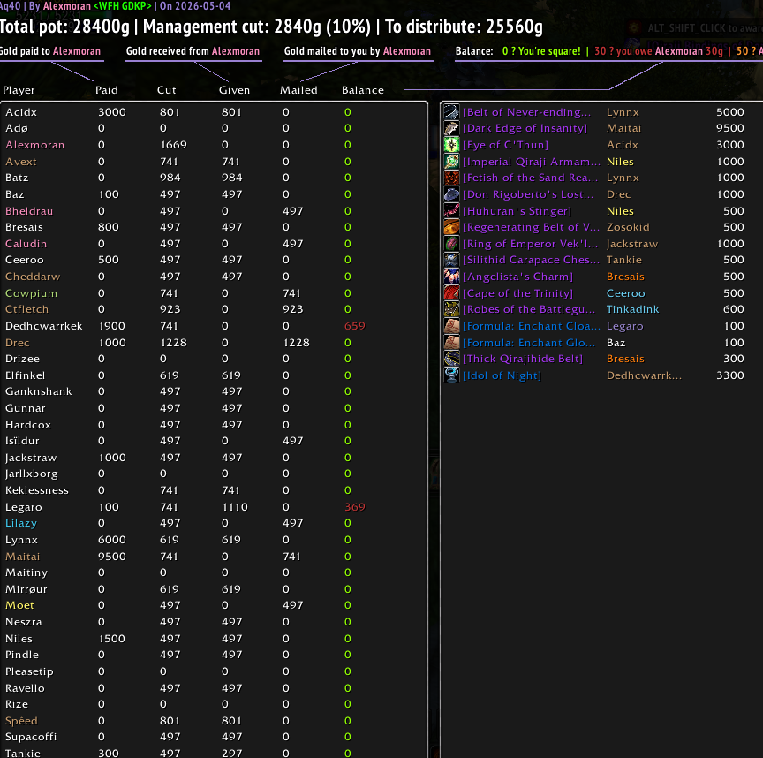The width and height of the screenshot is (763, 758).
Task: Select the Balance column header
Action: (x=363, y=90)
